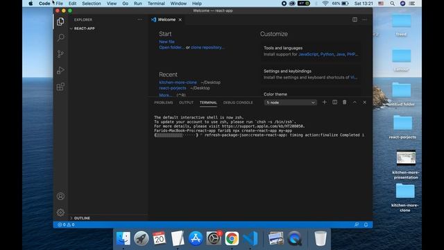Image resolution: width=444 pixels, height=250 pixels.
Task: Open the Edit menu
Action: 72,3
